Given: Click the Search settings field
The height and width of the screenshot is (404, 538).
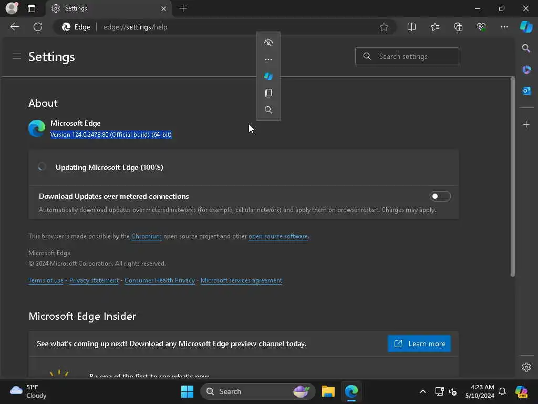Looking at the screenshot, I should click(407, 56).
